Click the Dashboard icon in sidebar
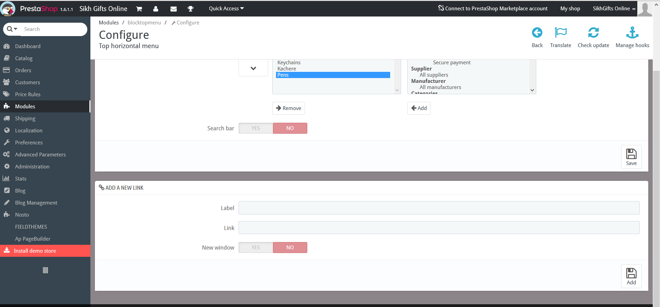The height and width of the screenshot is (307, 660). [x=7, y=46]
